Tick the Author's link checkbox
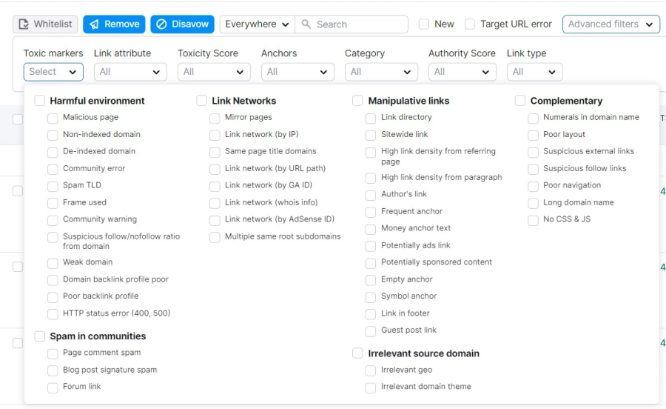Viewport: 666px width, 409px height. [x=371, y=195]
